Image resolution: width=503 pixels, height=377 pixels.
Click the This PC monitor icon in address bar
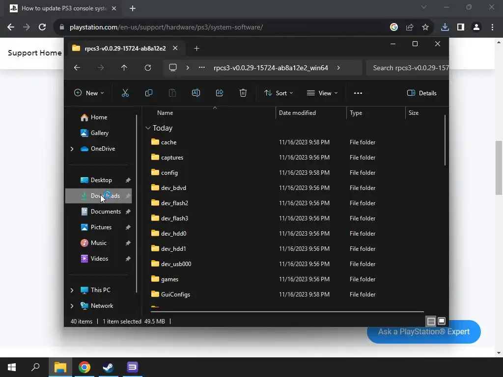(173, 68)
